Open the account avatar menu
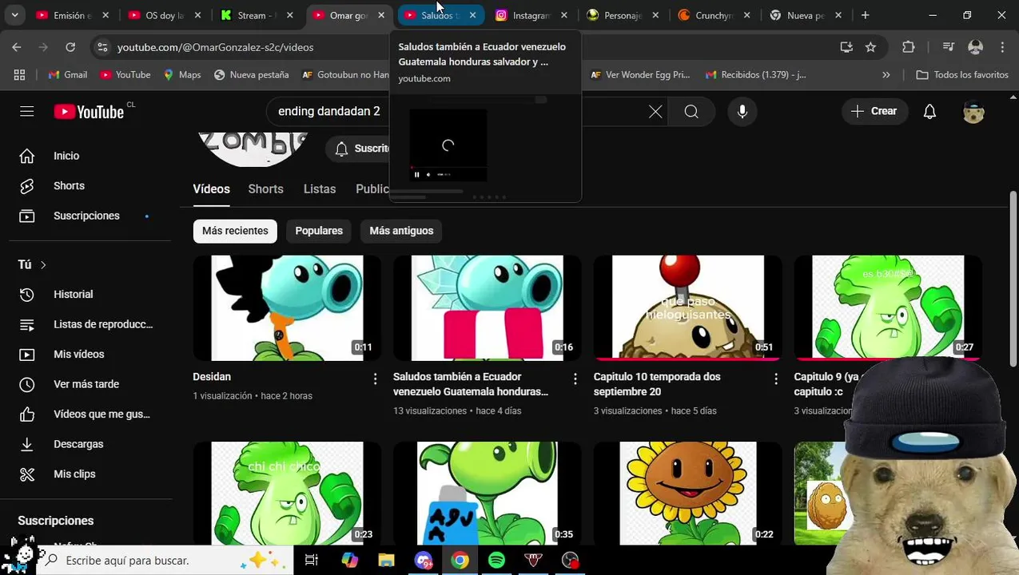This screenshot has height=575, width=1019. (x=973, y=112)
